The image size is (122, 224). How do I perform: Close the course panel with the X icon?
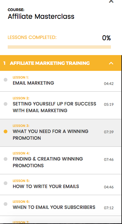click(x=111, y=1)
